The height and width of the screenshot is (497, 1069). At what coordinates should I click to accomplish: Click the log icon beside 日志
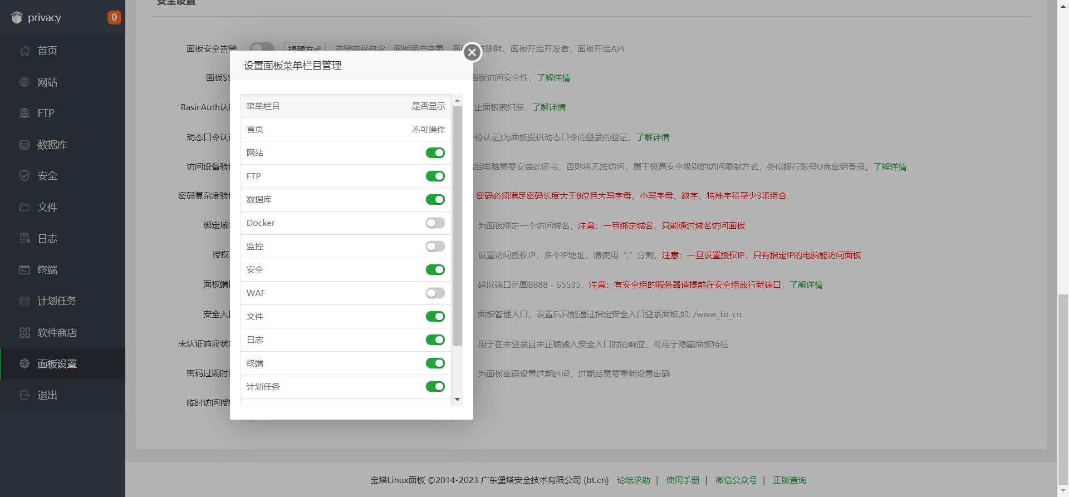pyautogui.click(x=24, y=238)
